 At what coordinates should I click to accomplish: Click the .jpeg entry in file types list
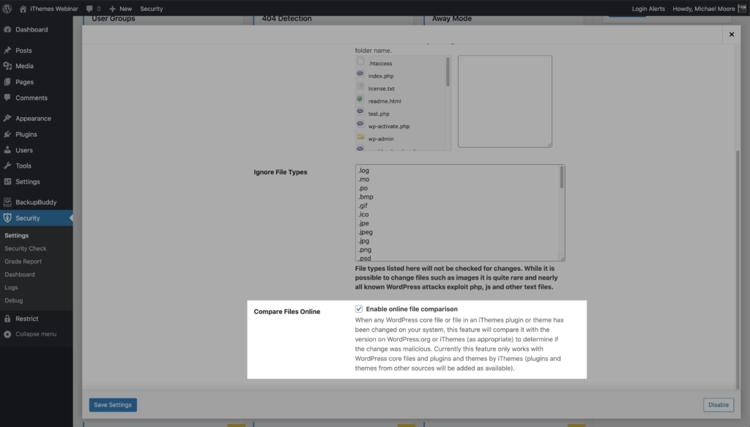[x=365, y=232]
